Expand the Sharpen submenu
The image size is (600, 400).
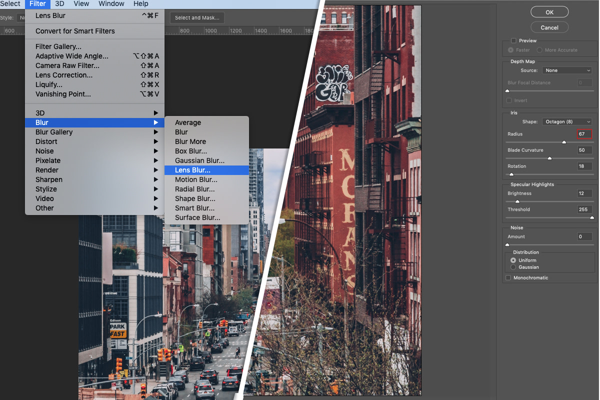point(94,179)
